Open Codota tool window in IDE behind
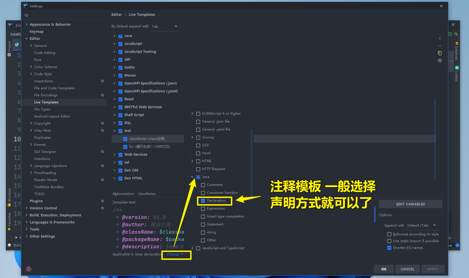Screen dimensions: 469x278 (x=457, y=73)
